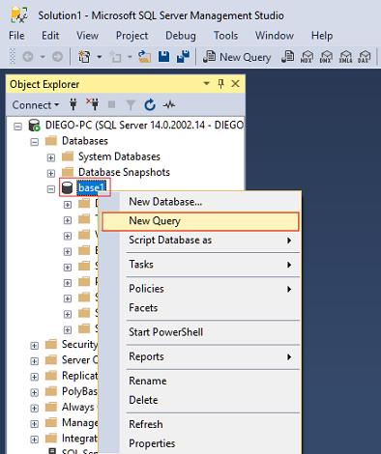The height and width of the screenshot is (454, 381).
Task: Select the DIEGO-PC server tree item
Action: pyautogui.click(x=144, y=126)
